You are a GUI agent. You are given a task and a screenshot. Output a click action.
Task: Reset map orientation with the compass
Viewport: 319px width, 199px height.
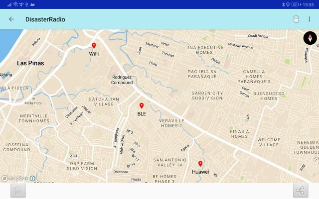click(310, 38)
